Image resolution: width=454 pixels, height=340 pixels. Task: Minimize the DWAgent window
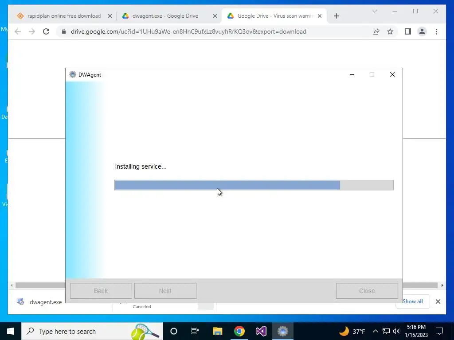[352, 74]
